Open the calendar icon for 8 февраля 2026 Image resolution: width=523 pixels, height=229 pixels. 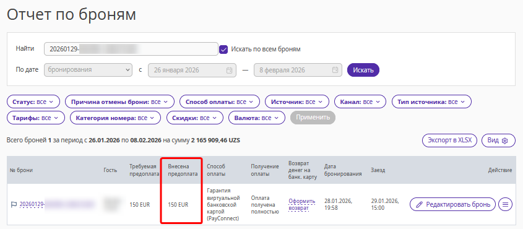pos(335,71)
